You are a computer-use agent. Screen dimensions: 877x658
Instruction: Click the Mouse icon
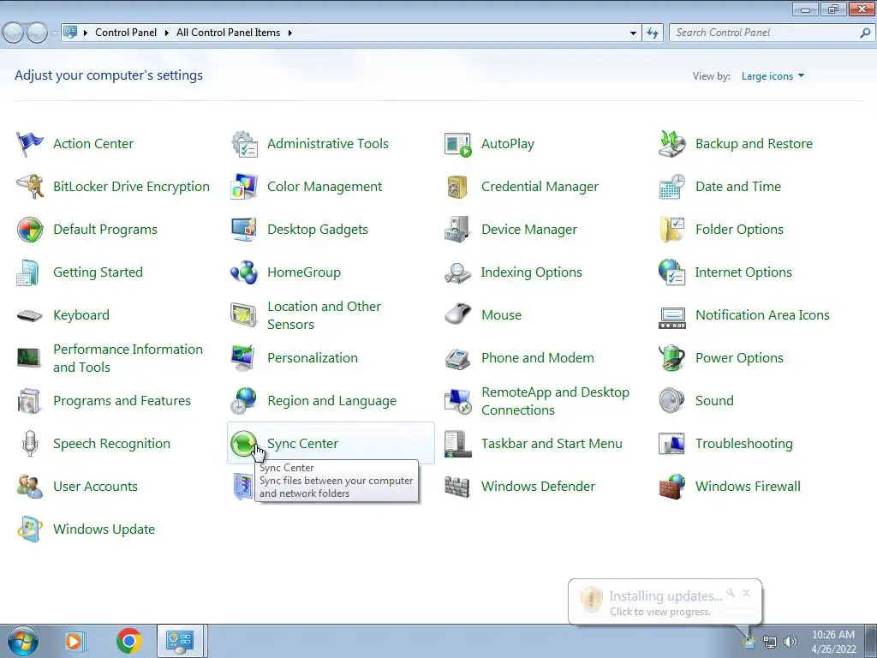(457, 314)
